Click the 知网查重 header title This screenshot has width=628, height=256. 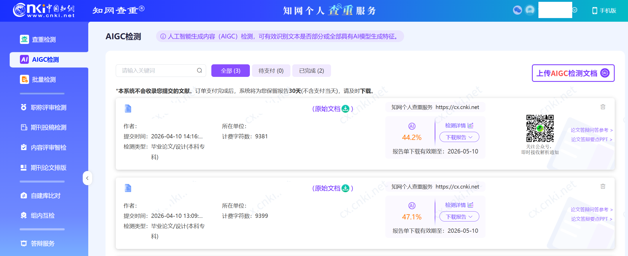pyautogui.click(x=118, y=10)
